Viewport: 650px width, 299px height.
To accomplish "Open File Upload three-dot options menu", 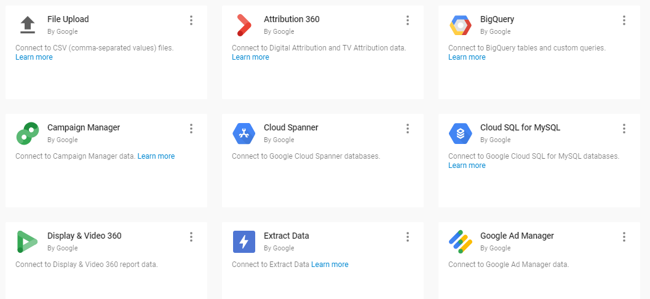I will [191, 20].
